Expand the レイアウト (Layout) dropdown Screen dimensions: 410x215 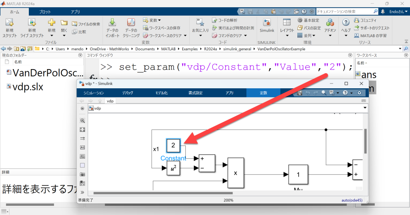coord(287,36)
